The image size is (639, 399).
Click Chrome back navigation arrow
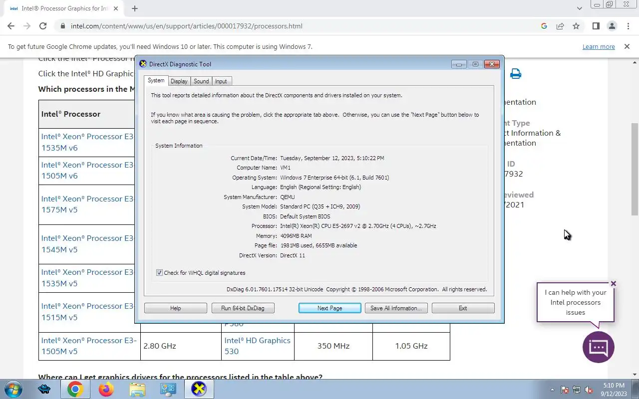11,26
